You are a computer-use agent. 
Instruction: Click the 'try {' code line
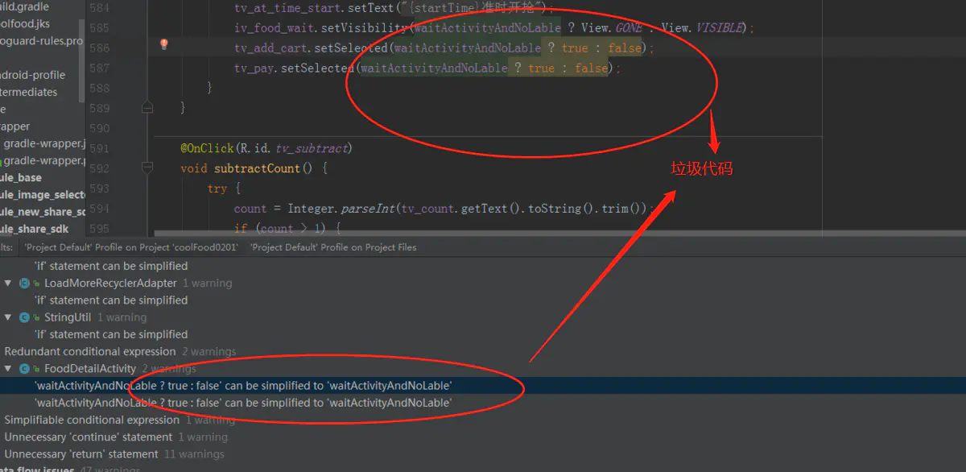[224, 188]
